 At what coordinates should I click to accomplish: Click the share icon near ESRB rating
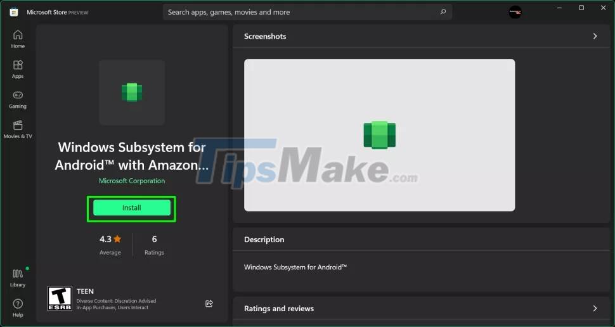209,304
